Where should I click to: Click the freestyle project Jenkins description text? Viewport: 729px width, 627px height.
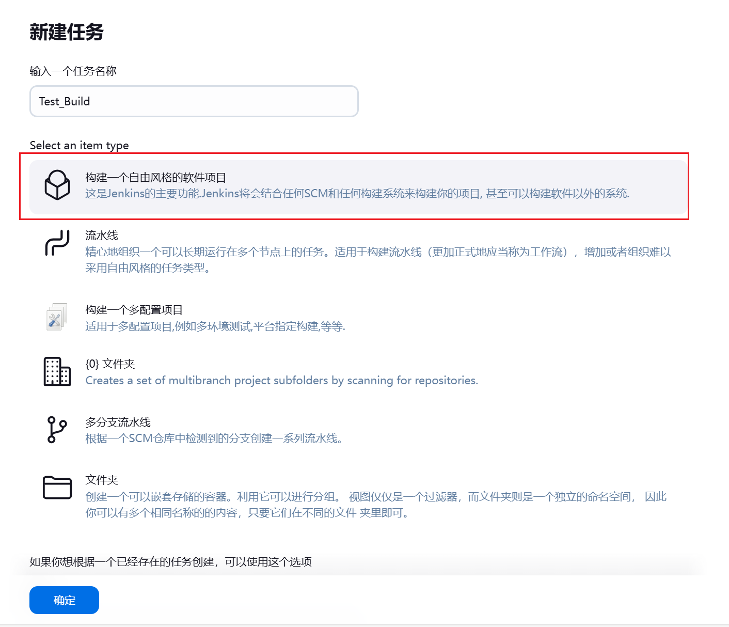point(357,194)
